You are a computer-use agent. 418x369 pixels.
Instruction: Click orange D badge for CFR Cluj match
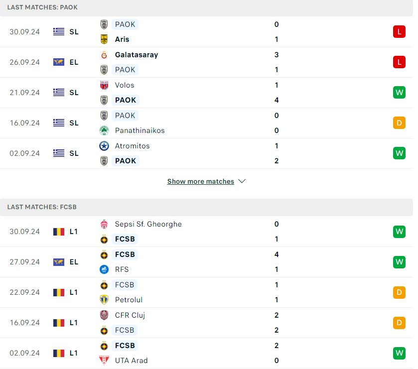[x=399, y=323]
